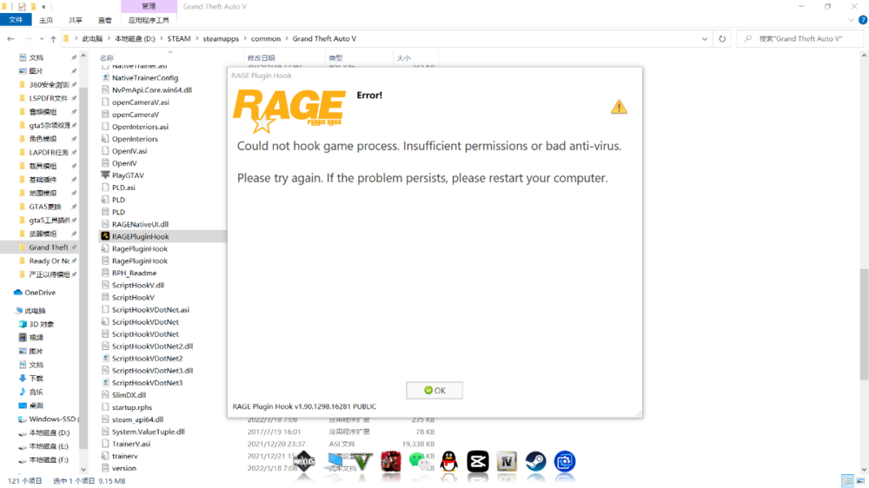Image resolution: width=869 pixels, height=488 pixels.
Task: Click the 管理 contextual tab
Action: [149, 7]
